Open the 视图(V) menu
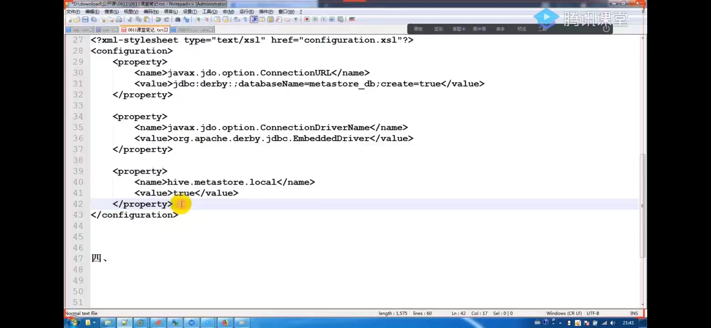This screenshot has width=711, height=328. [131, 11]
